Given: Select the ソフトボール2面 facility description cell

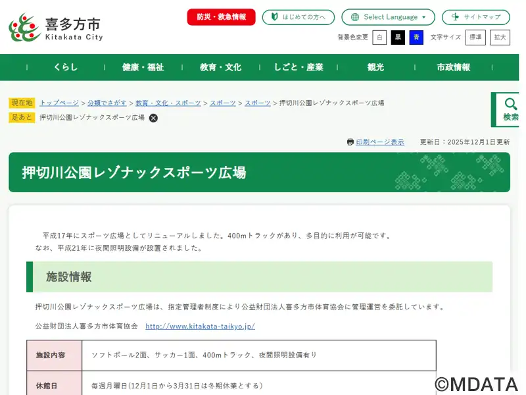Looking at the screenshot, I should point(259,355).
